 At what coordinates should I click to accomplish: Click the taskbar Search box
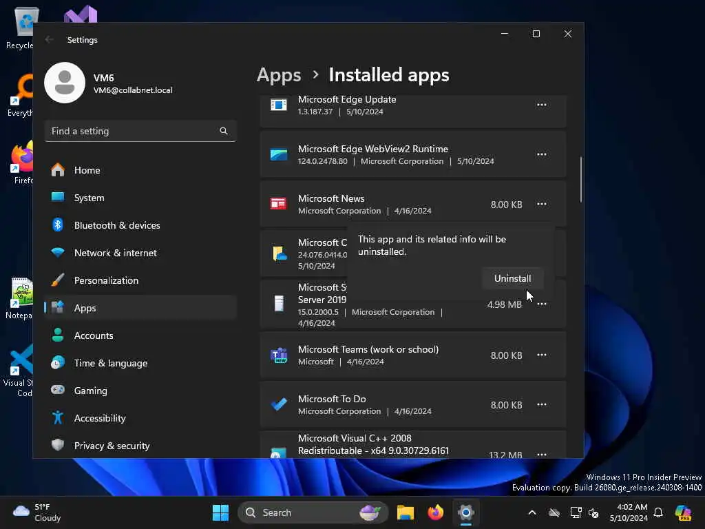point(313,512)
